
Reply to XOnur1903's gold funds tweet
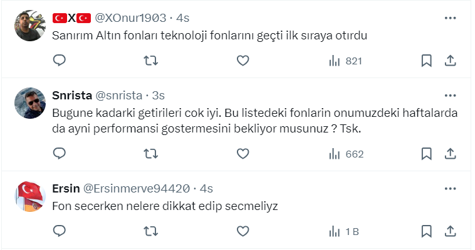60,61
